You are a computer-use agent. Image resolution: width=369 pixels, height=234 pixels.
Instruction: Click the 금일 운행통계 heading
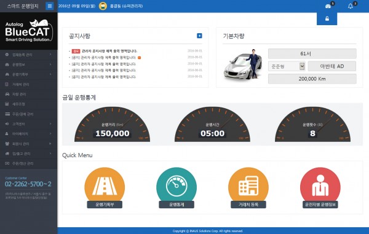[79, 98]
